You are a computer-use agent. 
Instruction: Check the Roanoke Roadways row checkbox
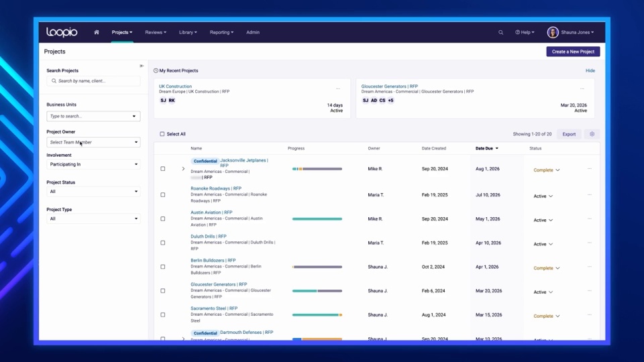(x=163, y=195)
